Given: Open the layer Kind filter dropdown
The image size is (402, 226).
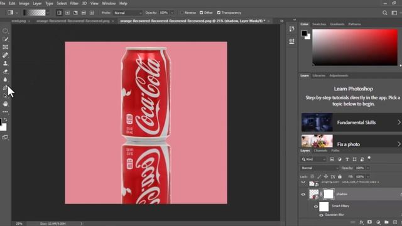Looking at the screenshot, I should tap(313, 159).
